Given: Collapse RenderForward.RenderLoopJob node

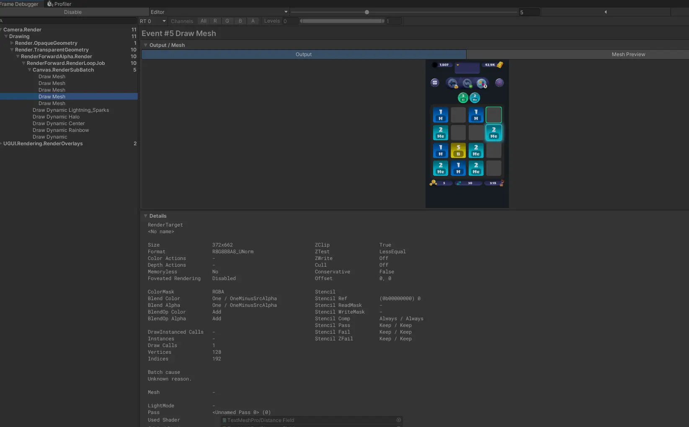Looking at the screenshot, I should point(24,63).
